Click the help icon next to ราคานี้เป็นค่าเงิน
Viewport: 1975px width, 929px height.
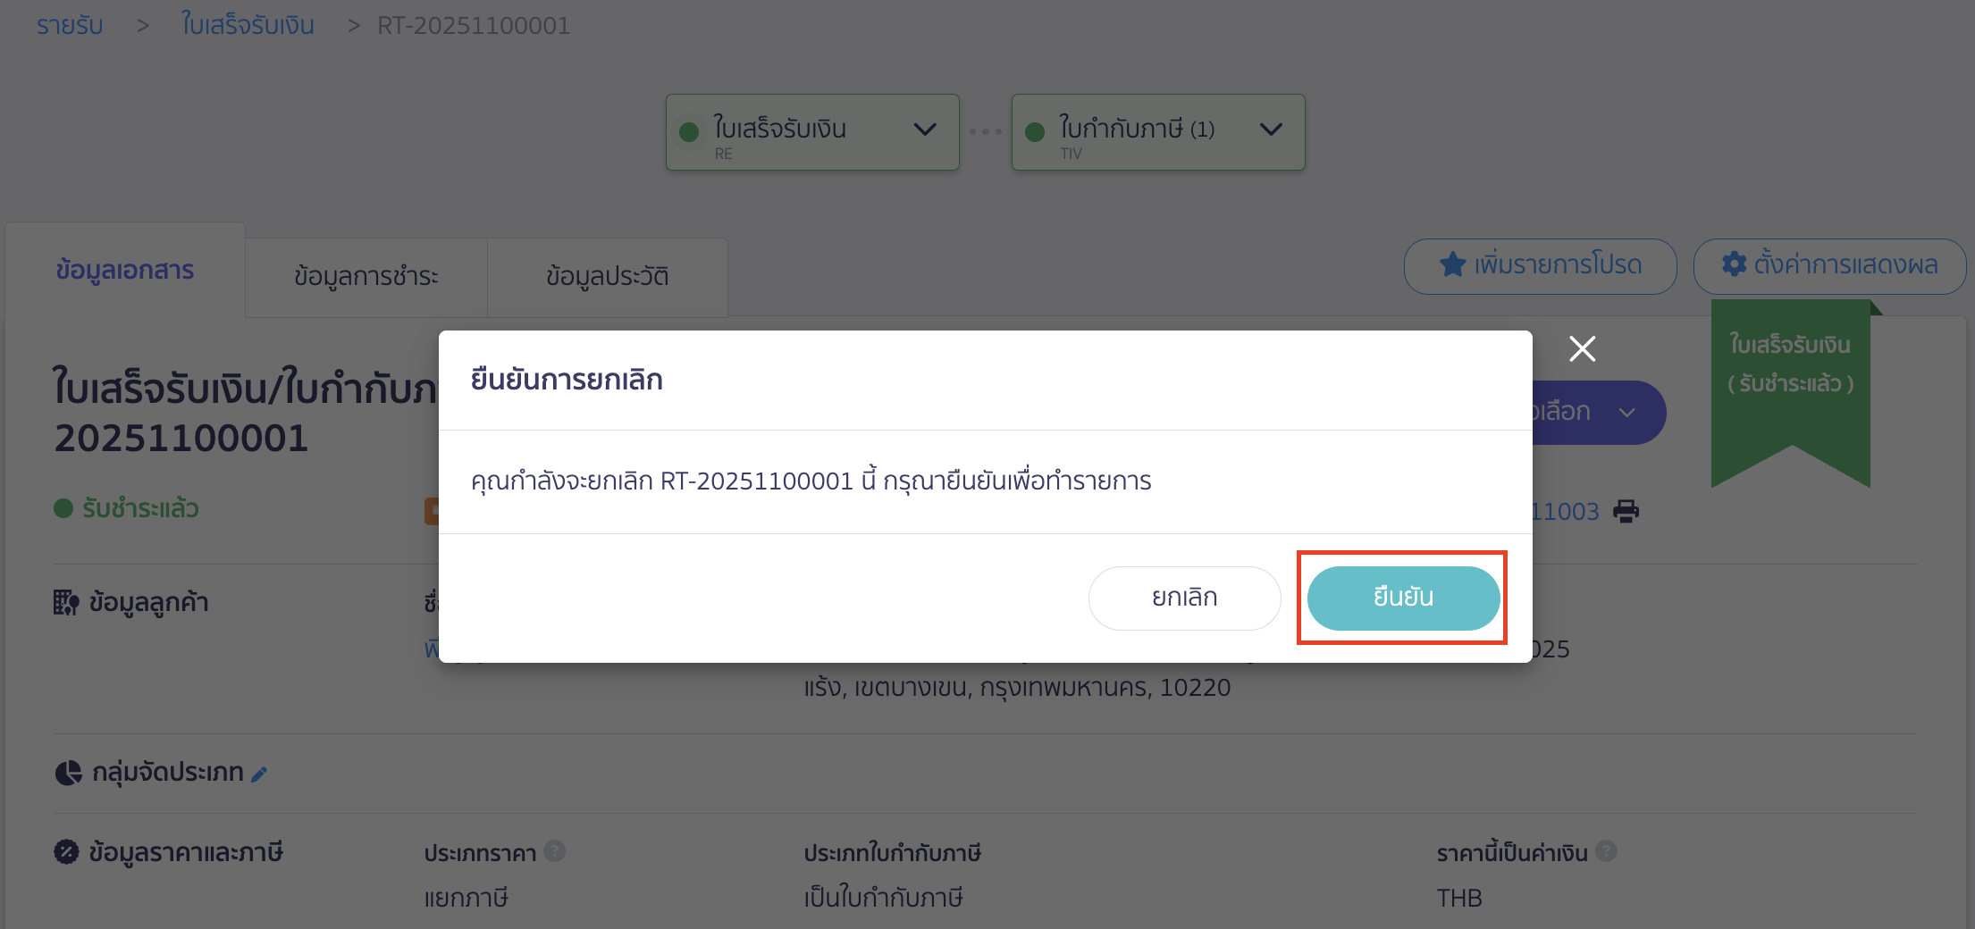point(1606,851)
